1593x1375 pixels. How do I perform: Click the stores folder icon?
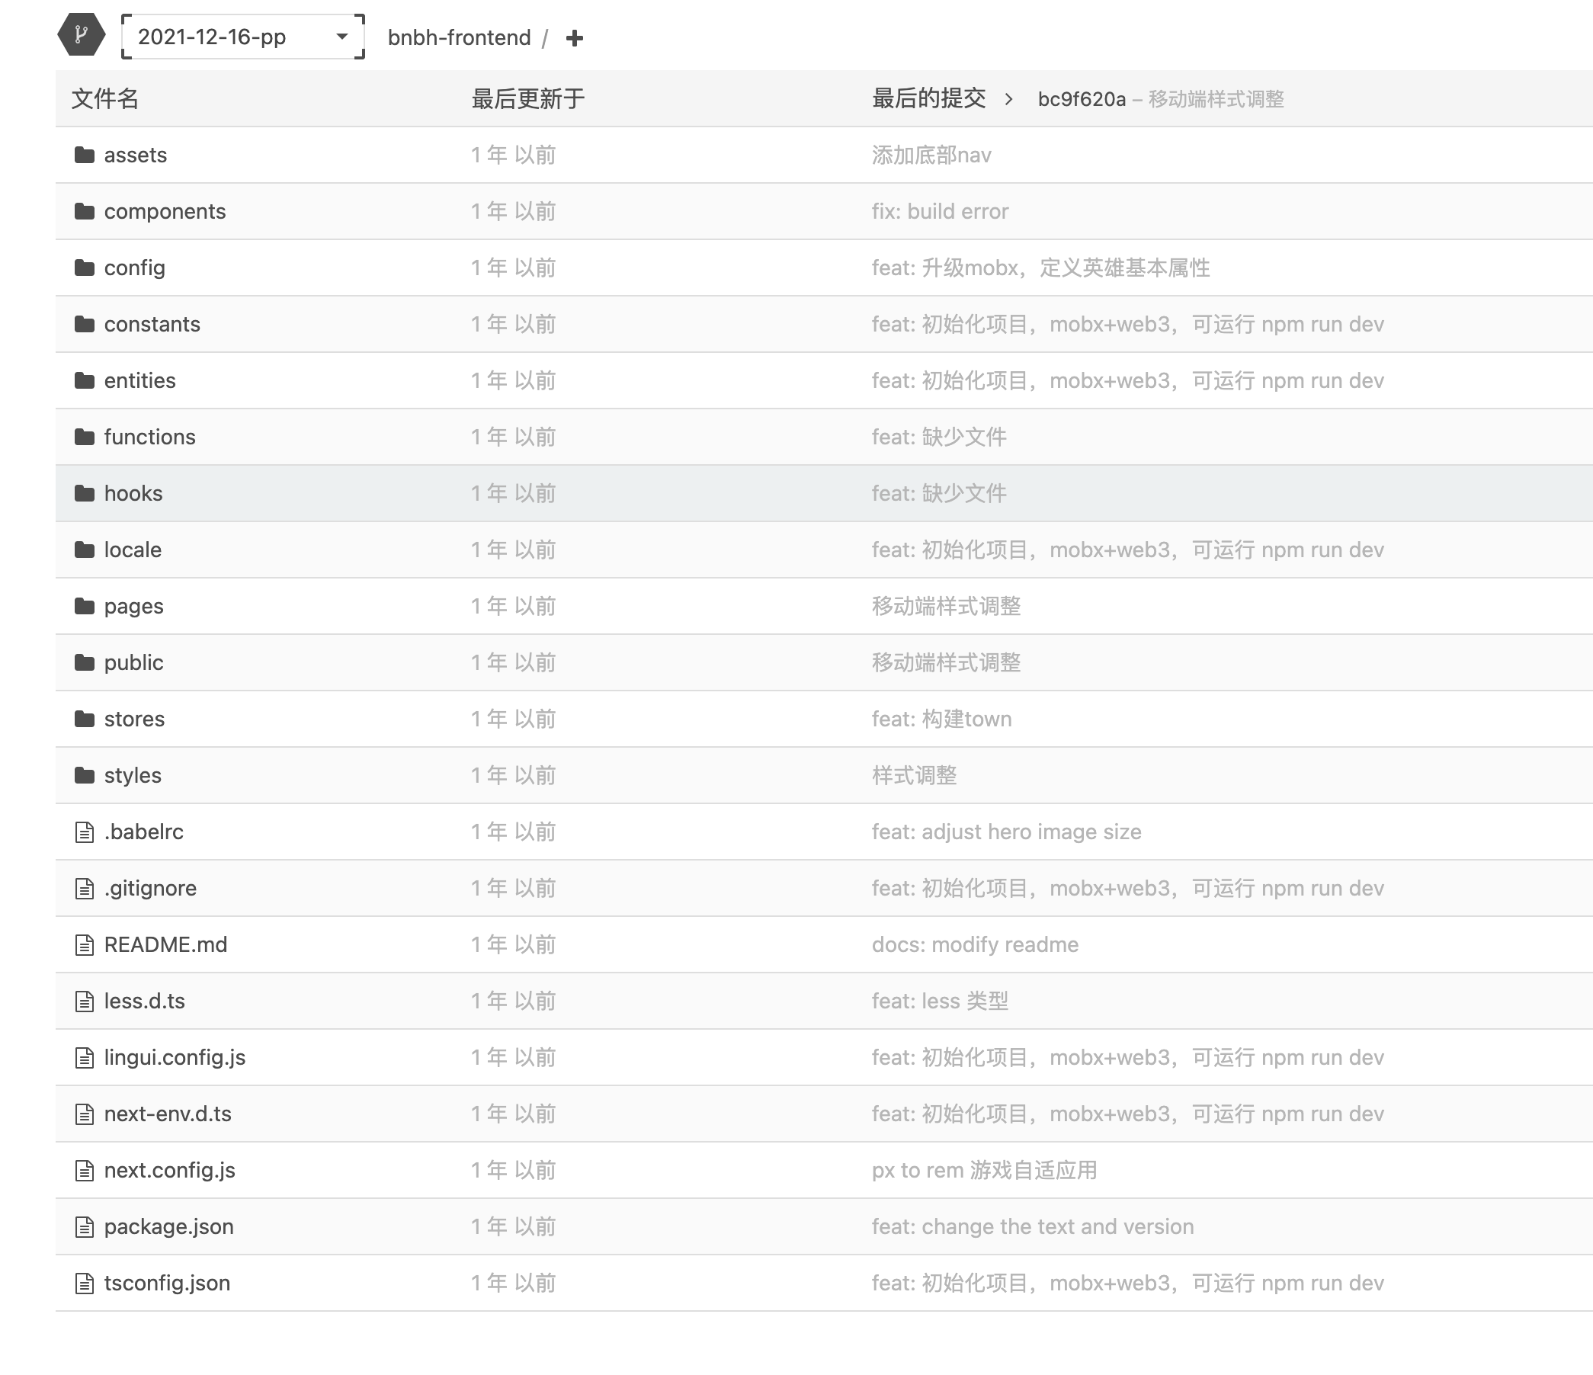(85, 719)
